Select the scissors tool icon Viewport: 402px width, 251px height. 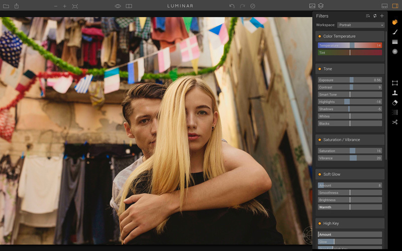tap(395, 122)
